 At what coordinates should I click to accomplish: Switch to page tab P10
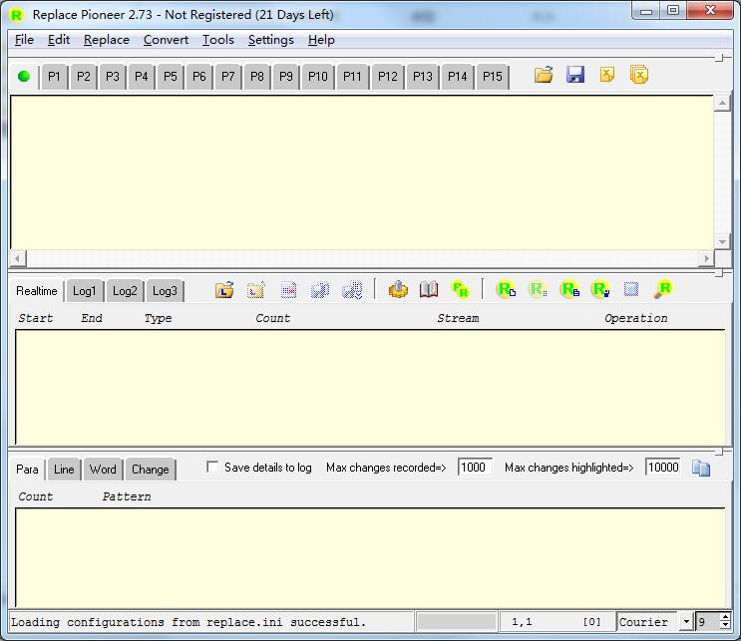317,77
